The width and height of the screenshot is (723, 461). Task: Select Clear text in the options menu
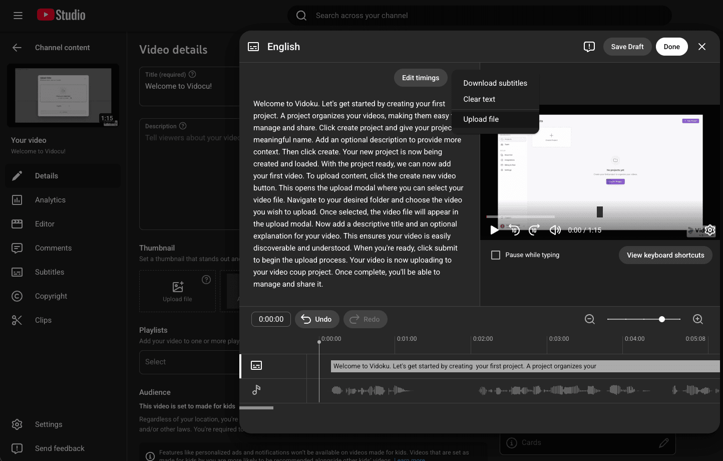click(479, 99)
